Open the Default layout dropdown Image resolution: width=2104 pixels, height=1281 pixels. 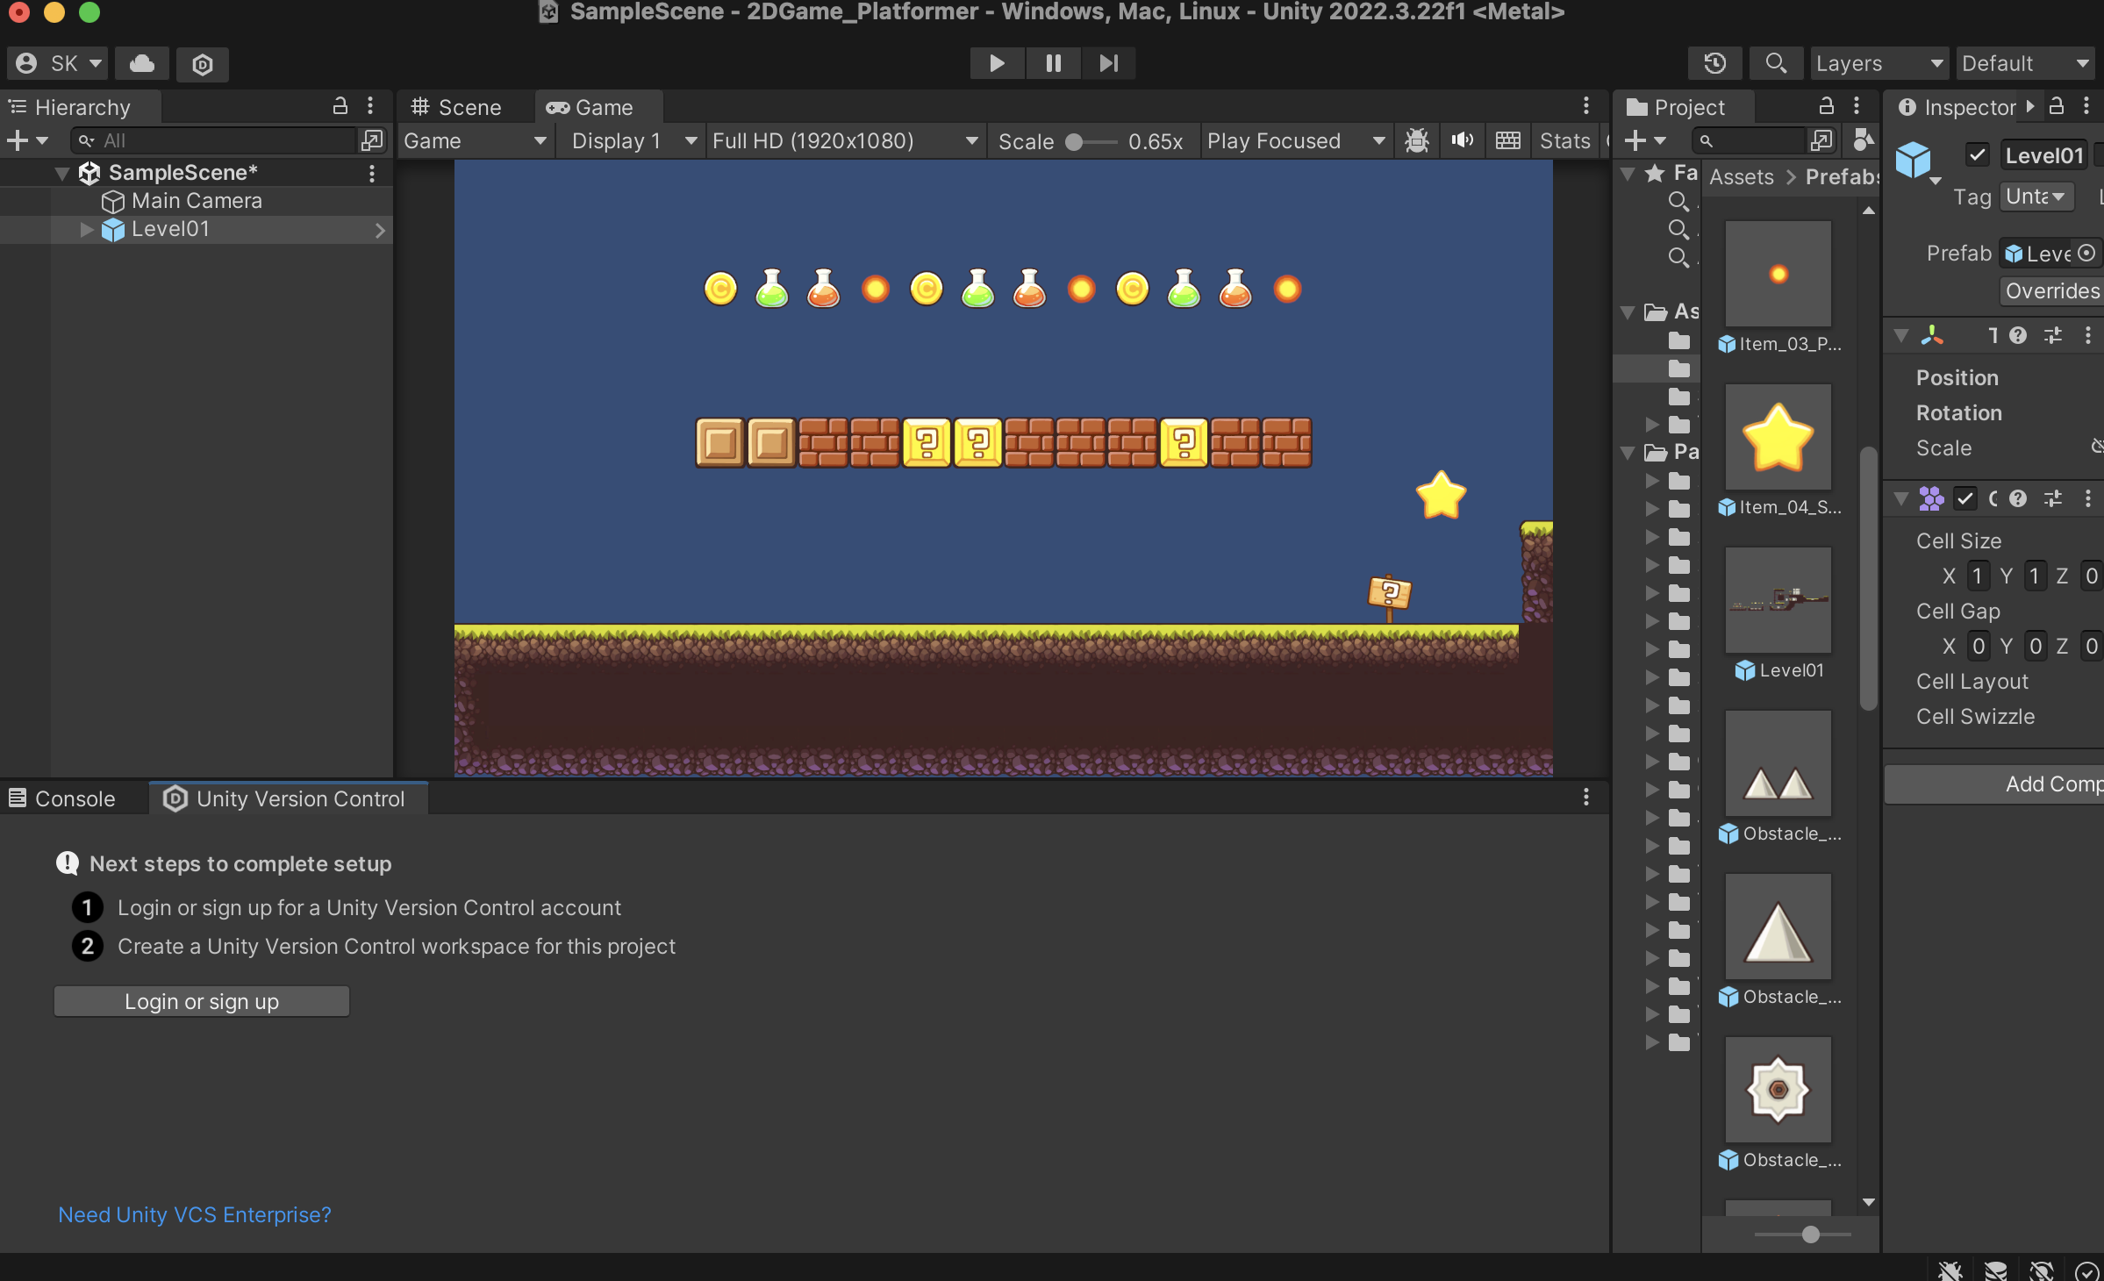pos(2025,63)
